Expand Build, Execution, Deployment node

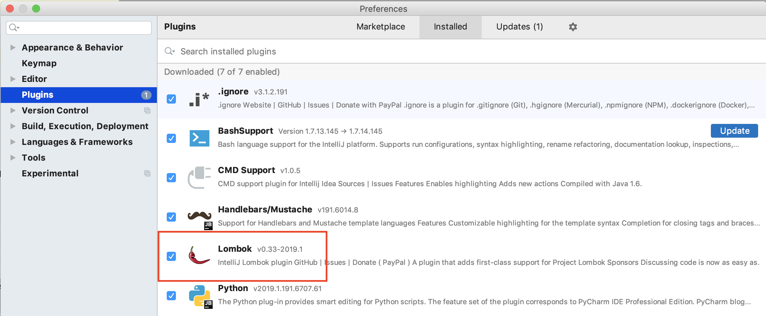click(13, 126)
